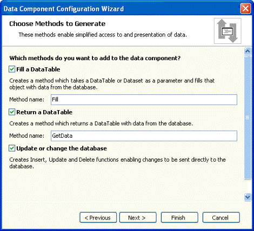This screenshot has height=231, width=254.
Task: Close the Data Component Configuration Wizard
Action: [x=245, y=9]
